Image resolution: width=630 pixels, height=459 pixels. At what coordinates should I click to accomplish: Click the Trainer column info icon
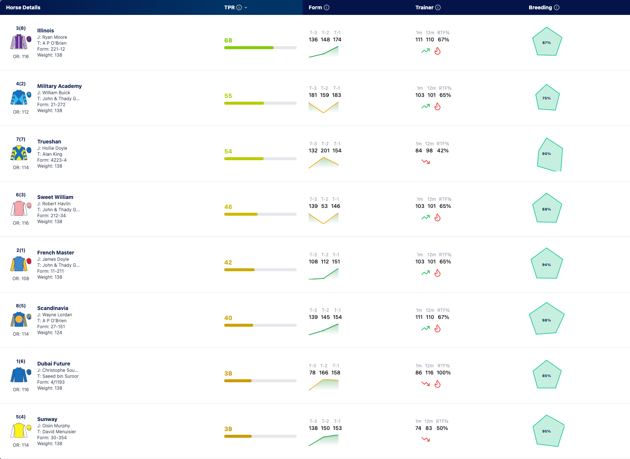[x=438, y=7]
